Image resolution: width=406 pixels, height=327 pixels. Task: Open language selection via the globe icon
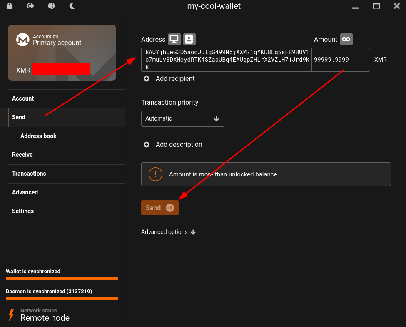coord(52,6)
